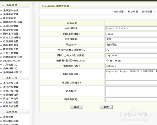This screenshot has height=125, width=157.
Task: Open the 站点设置 tab
Action: pos(118,12)
